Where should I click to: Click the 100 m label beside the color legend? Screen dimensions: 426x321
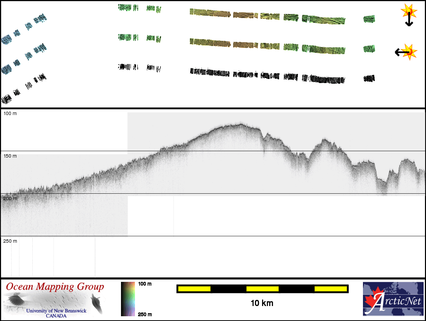point(145,284)
